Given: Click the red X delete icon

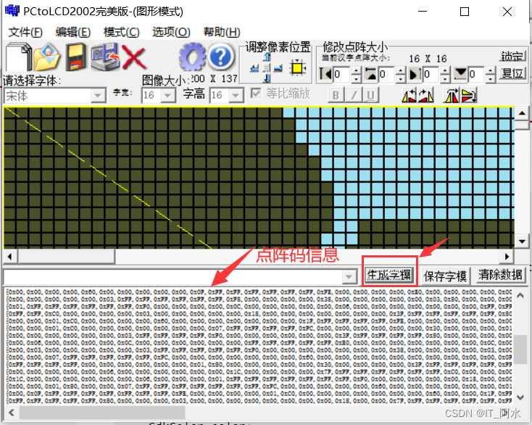Looking at the screenshot, I should 134,57.
